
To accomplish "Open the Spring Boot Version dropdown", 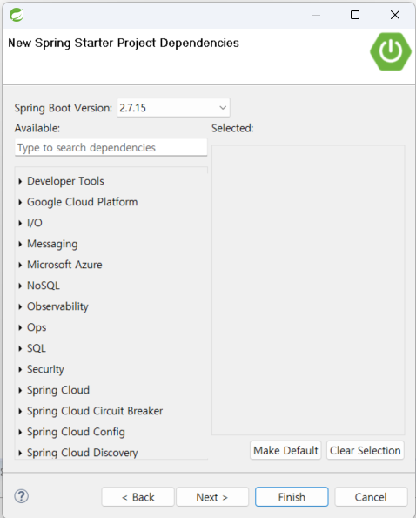I will tap(173, 108).
